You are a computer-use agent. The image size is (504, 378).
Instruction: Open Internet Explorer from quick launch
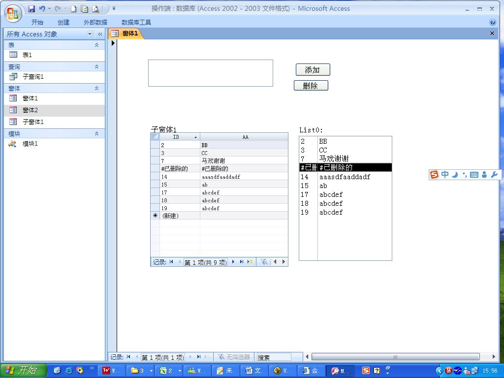click(68, 371)
